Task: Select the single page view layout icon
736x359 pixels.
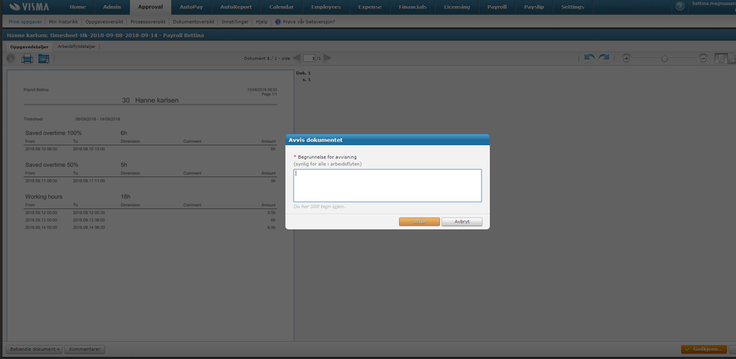Action: point(720,59)
